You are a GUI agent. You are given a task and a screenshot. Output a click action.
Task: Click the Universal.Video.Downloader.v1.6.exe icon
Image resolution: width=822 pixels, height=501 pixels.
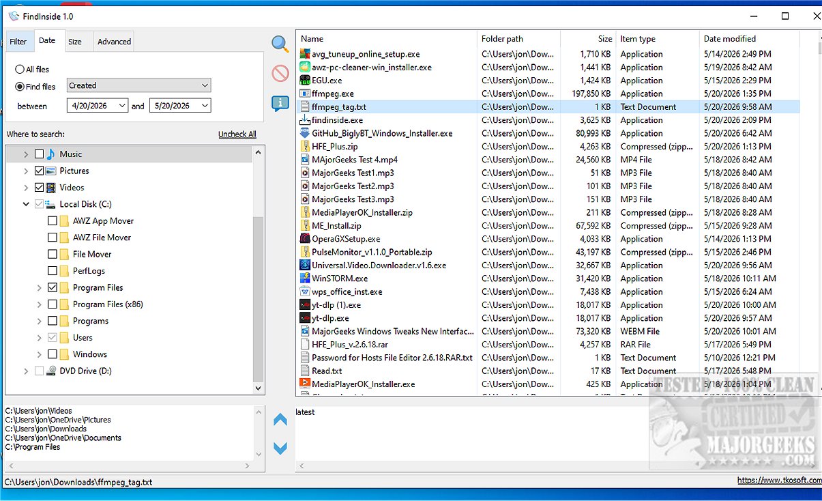[305, 266]
